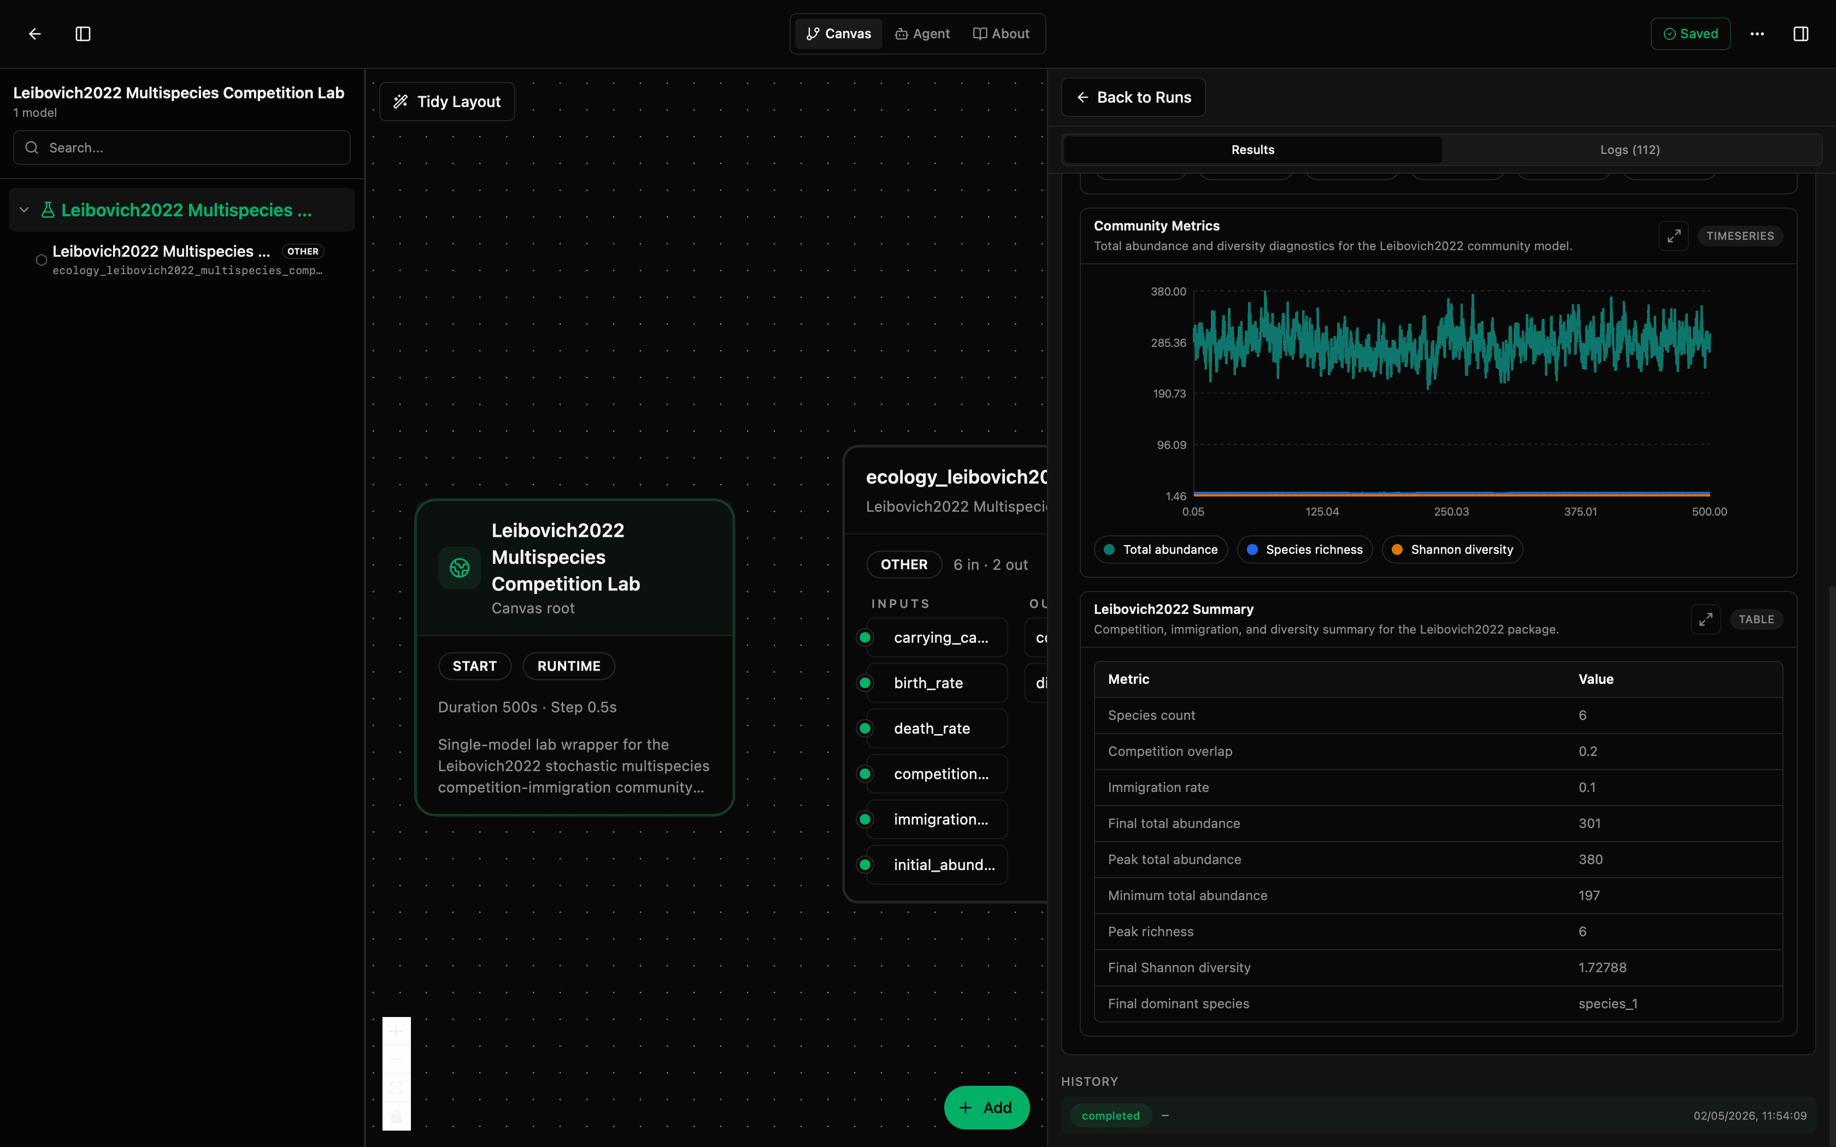
Task: Open the Logs (112) tab
Action: click(x=1629, y=150)
